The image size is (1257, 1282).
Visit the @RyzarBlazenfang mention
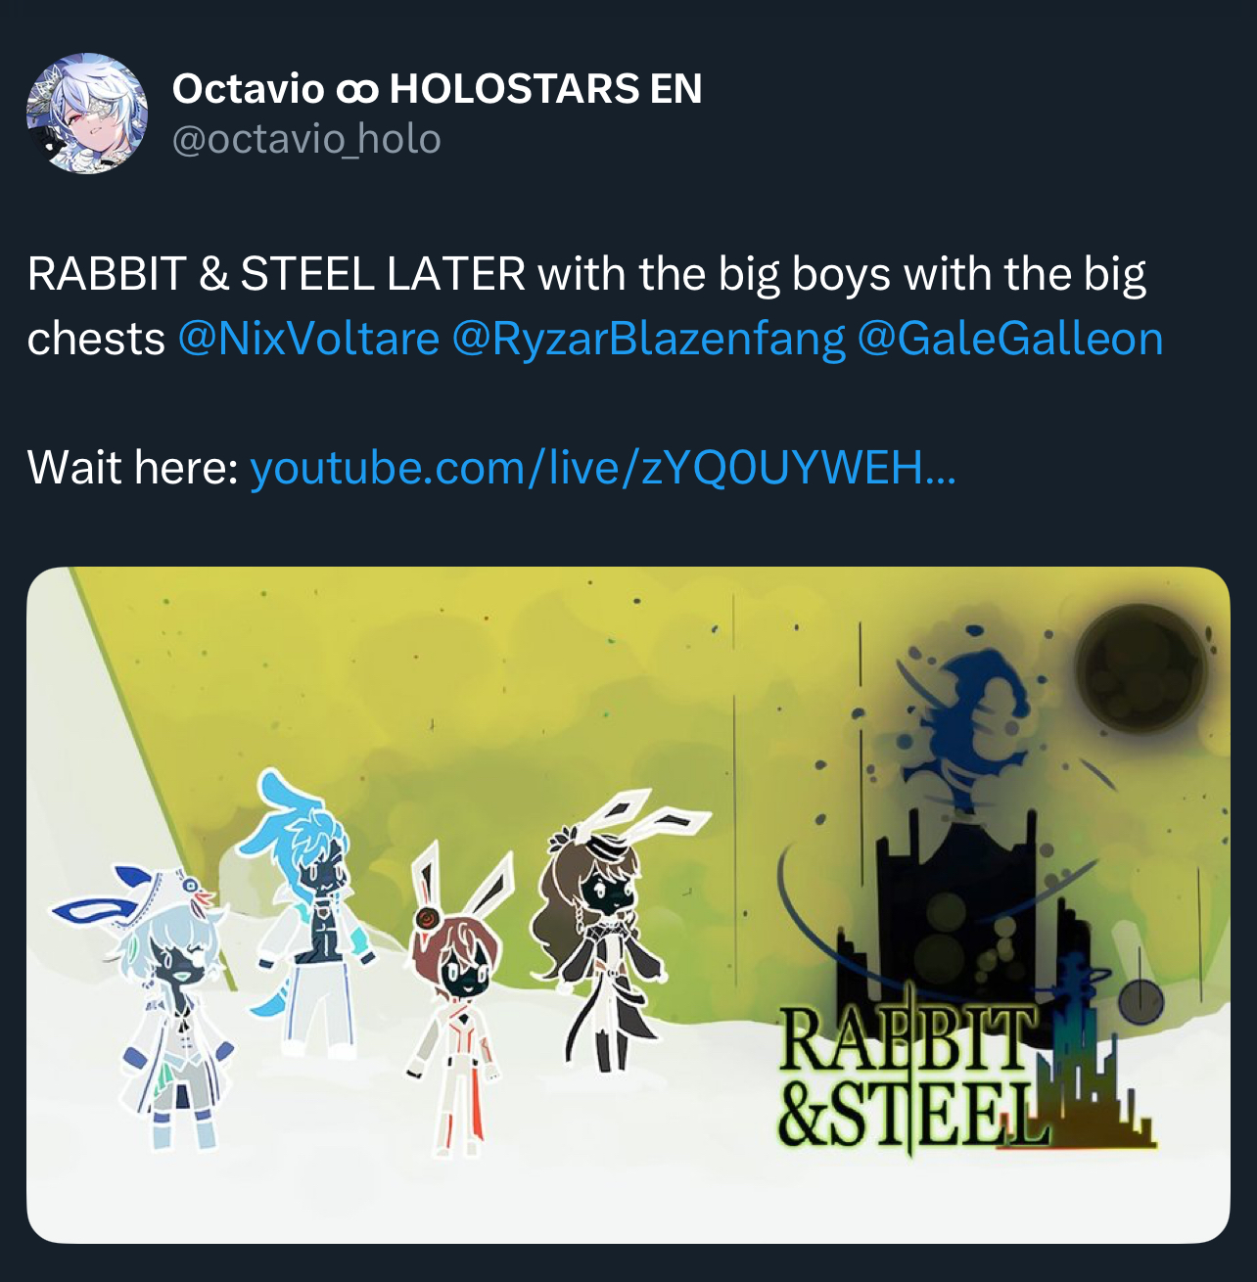[x=648, y=339]
